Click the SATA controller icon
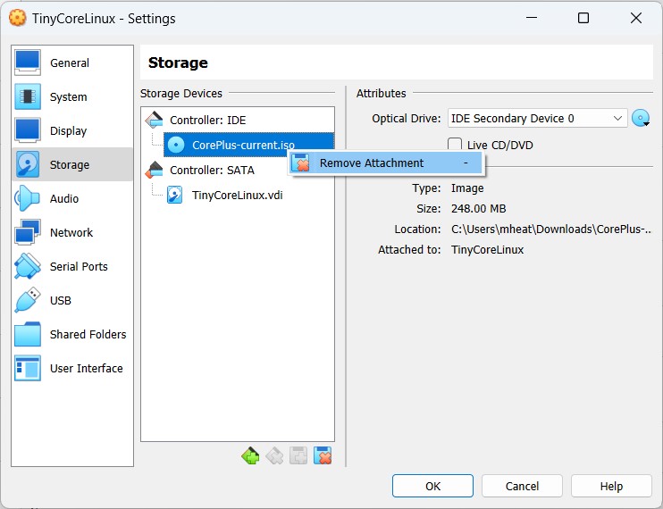This screenshot has width=663, height=509. [x=154, y=170]
